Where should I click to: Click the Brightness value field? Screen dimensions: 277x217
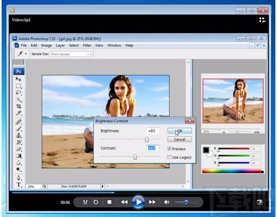153,131
